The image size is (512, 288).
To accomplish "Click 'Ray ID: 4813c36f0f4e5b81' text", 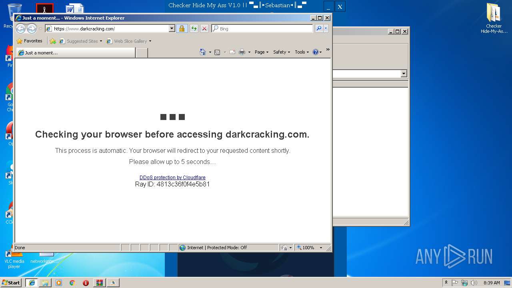I will (172, 184).
